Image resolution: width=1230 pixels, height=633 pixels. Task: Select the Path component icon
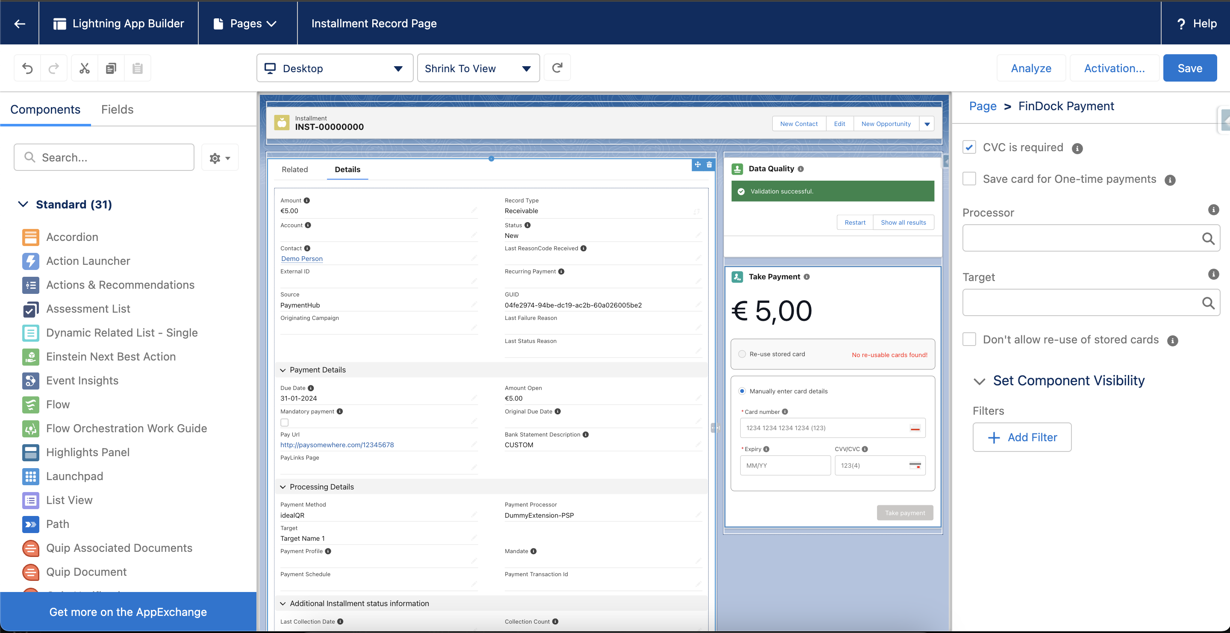(30, 524)
